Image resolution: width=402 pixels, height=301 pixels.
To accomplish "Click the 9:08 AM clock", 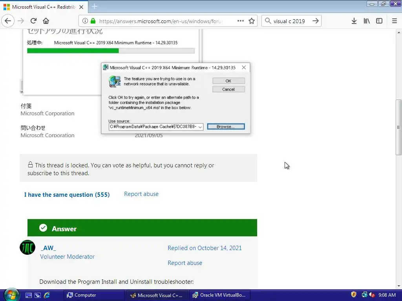I will click(x=387, y=295).
